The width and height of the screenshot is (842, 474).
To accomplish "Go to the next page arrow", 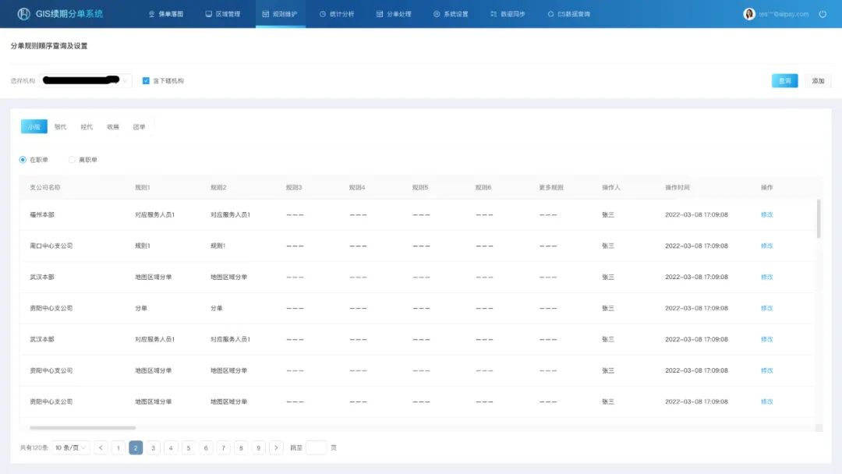I will 276,447.
